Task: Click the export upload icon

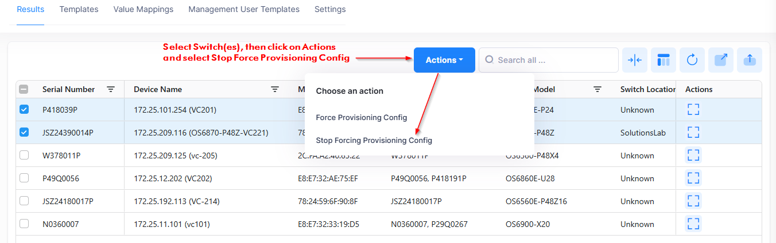Action: (x=750, y=60)
